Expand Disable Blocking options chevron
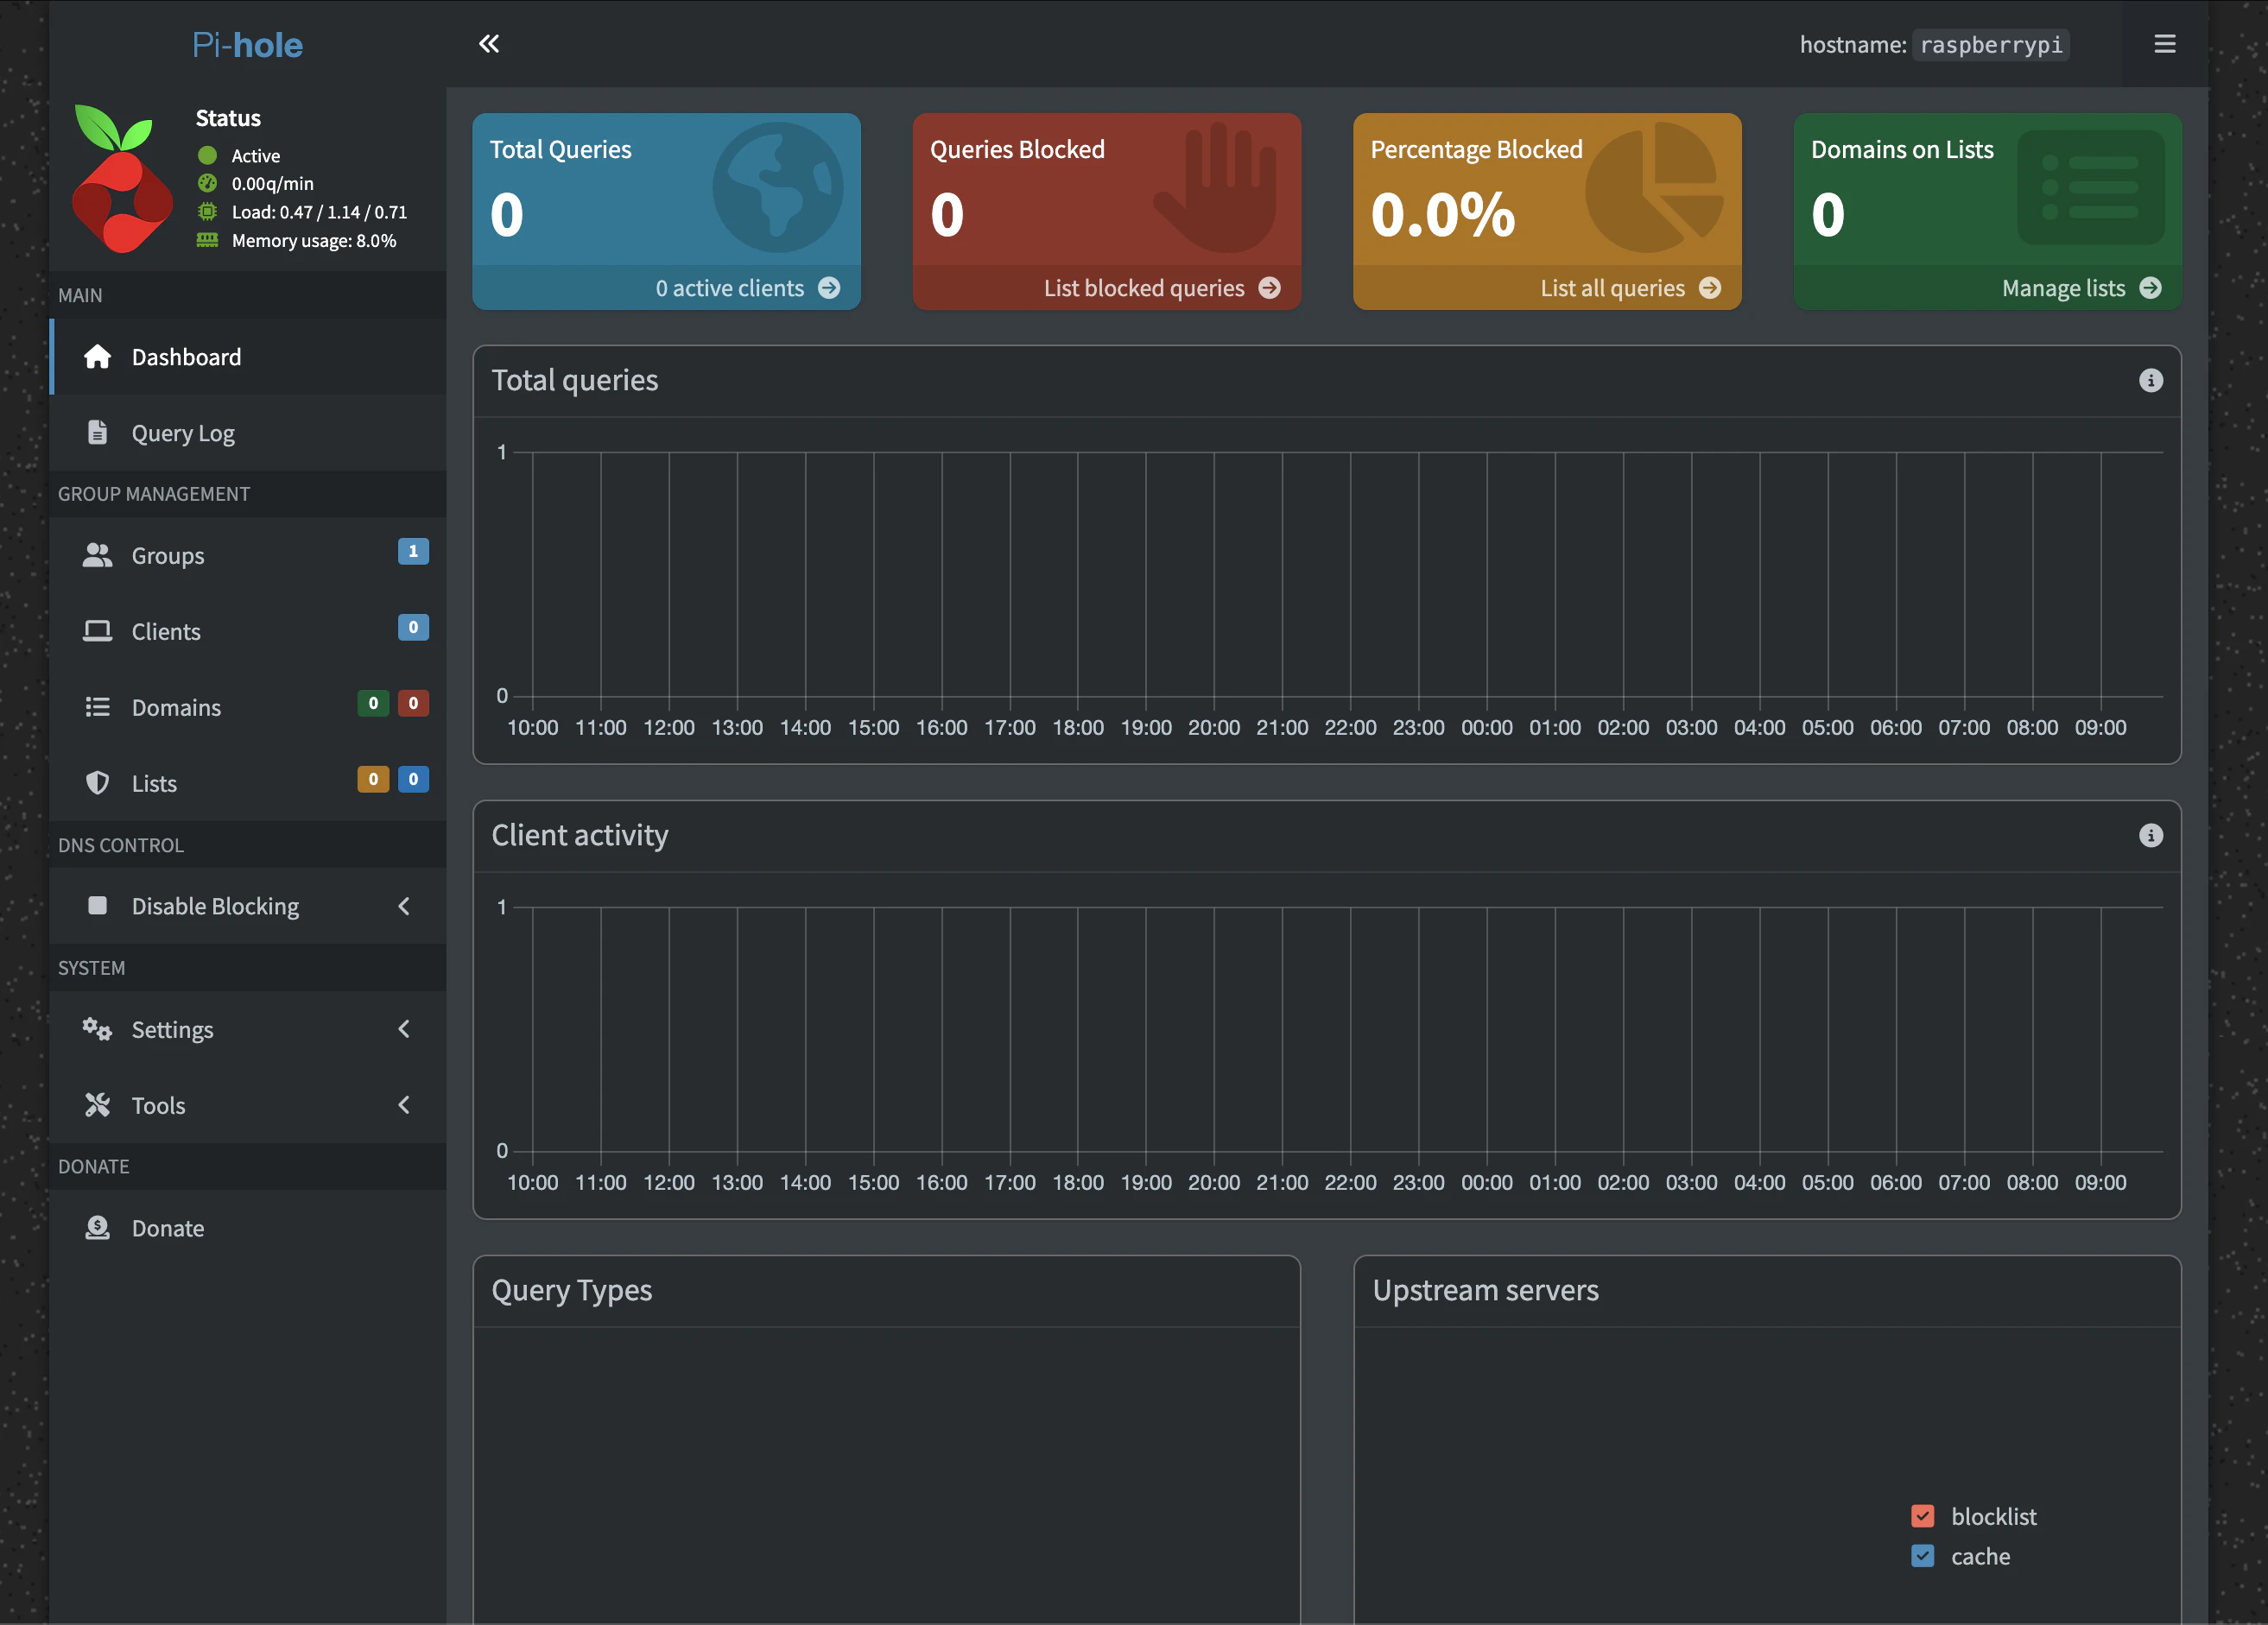Image resolution: width=2268 pixels, height=1625 pixels. [x=404, y=906]
